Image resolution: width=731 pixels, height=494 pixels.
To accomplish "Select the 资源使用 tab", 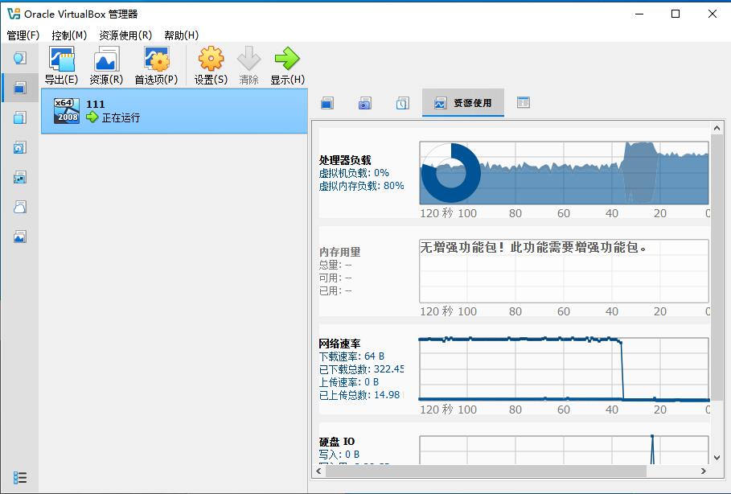I will [x=463, y=103].
